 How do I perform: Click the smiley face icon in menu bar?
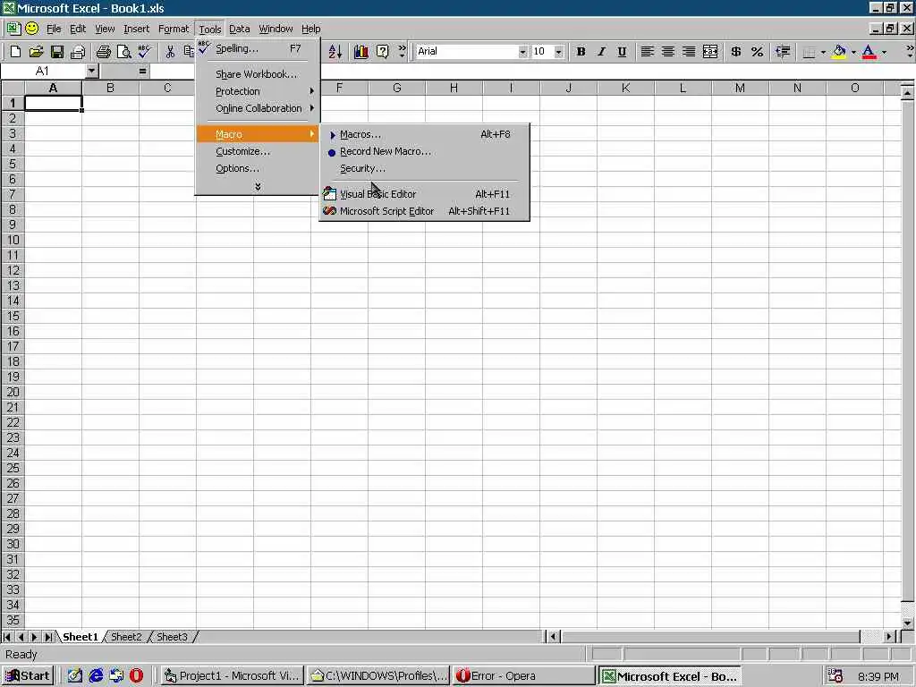click(32, 28)
